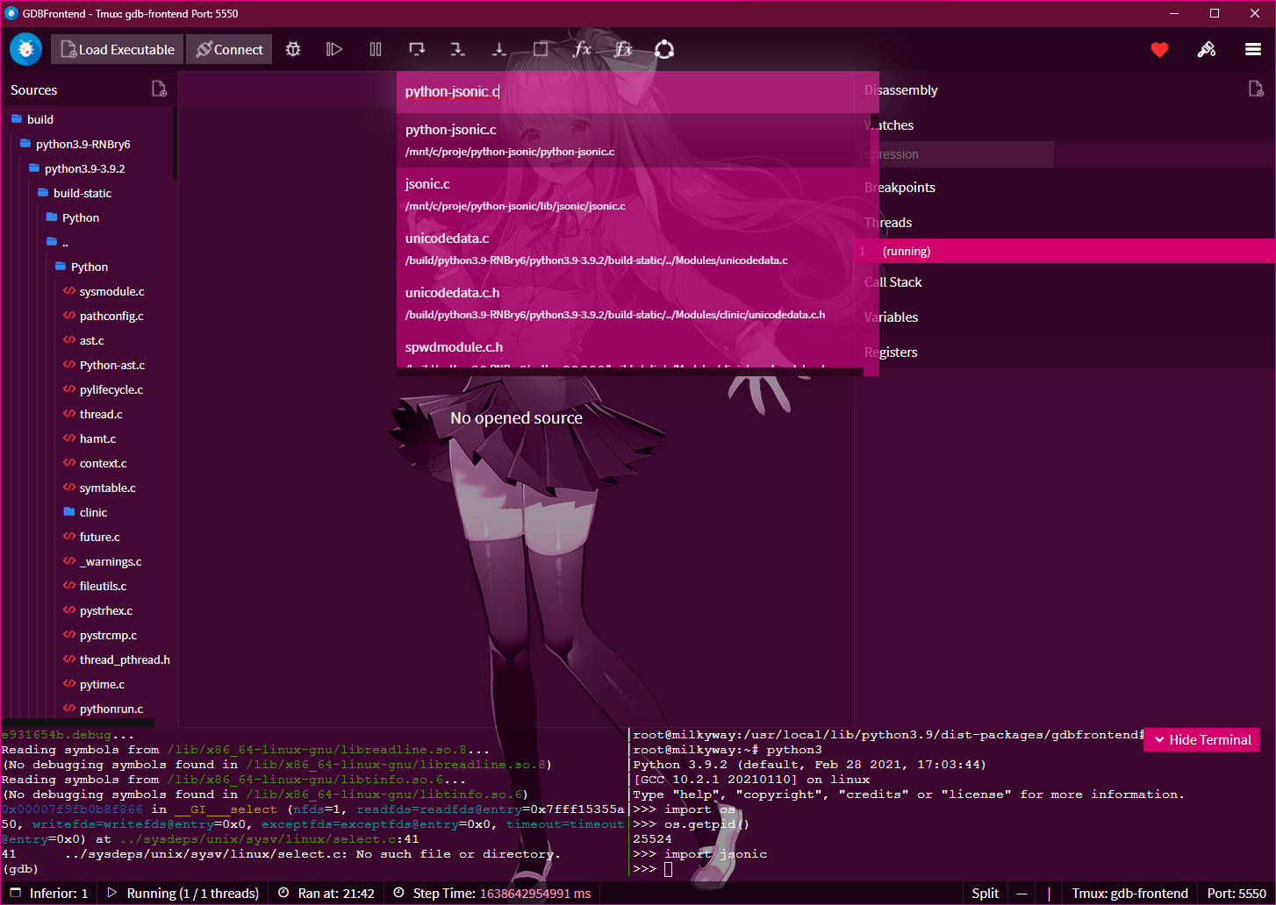The height and width of the screenshot is (905, 1276).
Task: Click the Step Over toolbar icon
Action: (x=417, y=50)
